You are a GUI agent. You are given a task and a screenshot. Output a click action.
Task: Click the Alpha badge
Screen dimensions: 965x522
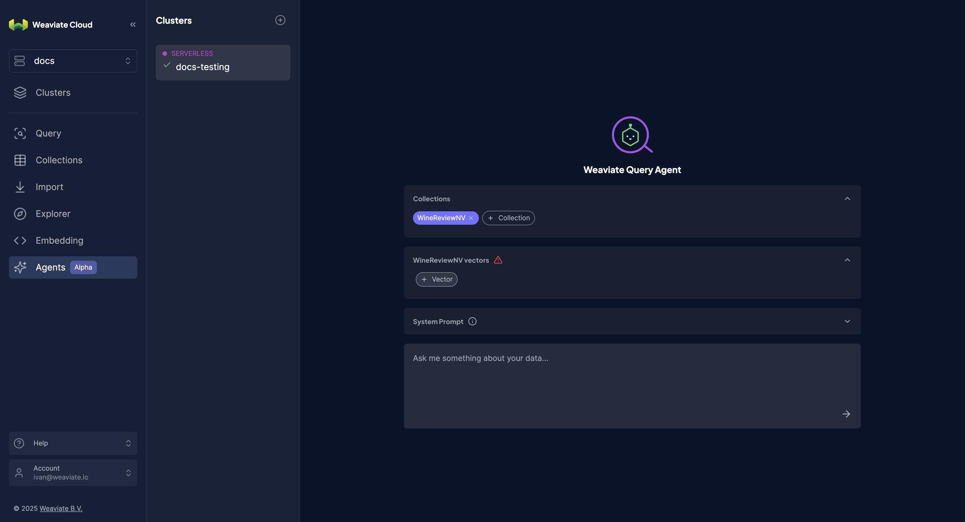click(83, 267)
